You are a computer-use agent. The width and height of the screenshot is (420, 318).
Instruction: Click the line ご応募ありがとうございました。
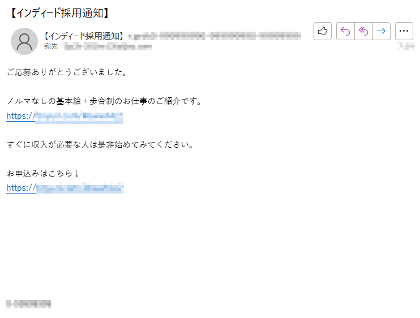[67, 72]
